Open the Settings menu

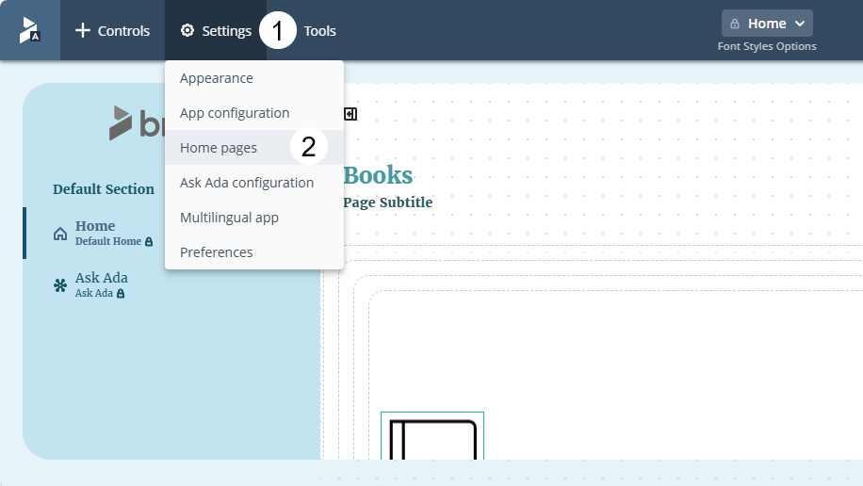tap(216, 30)
